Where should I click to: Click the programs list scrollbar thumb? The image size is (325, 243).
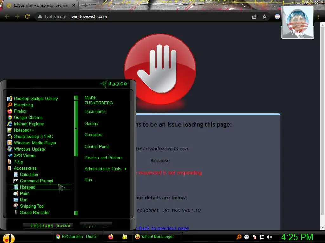point(76,128)
